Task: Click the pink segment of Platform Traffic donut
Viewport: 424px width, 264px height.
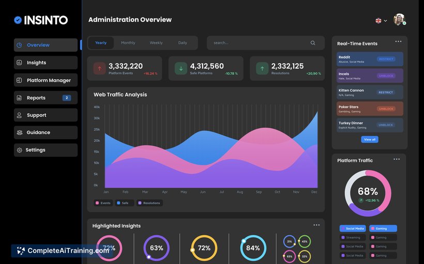Action: (x=387, y=189)
